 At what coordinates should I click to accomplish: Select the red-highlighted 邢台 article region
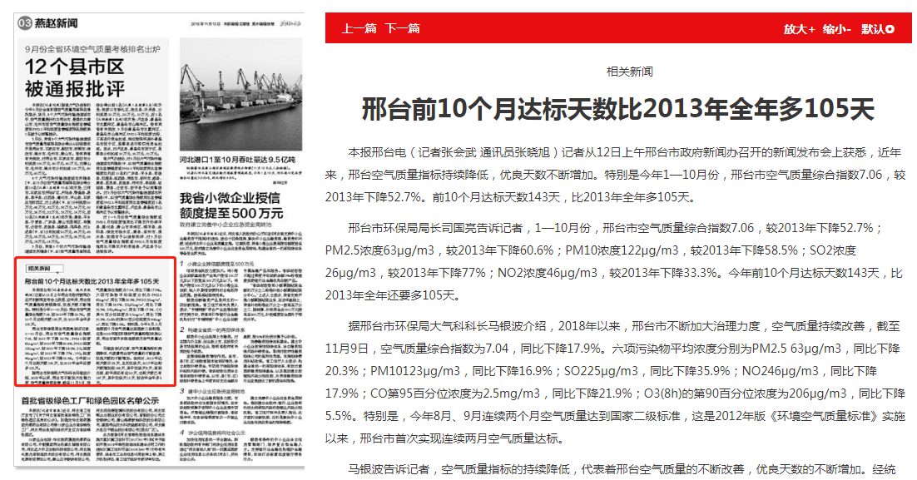click(x=95, y=322)
